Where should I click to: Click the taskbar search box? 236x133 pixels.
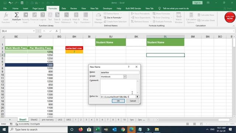(38, 130)
